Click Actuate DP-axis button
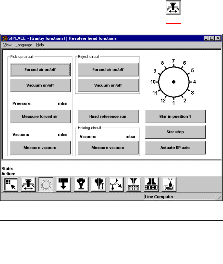223x264 pixels. tap(175, 148)
